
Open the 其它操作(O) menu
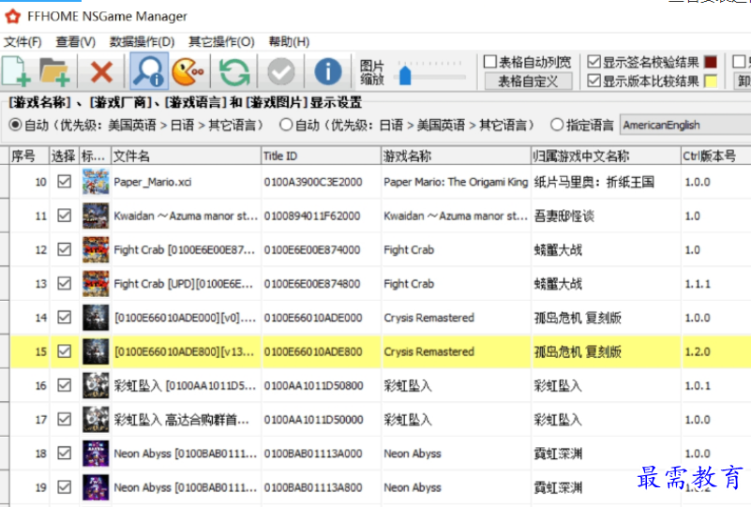(221, 41)
